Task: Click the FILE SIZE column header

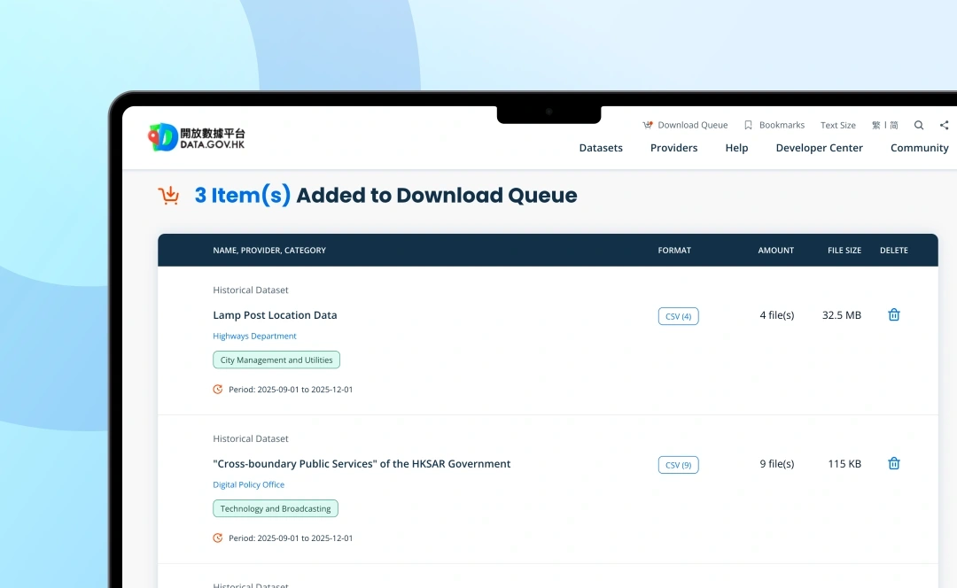Action: [844, 250]
